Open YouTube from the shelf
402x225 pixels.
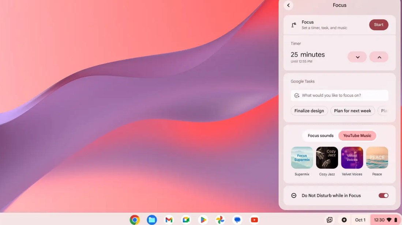pos(254,220)
